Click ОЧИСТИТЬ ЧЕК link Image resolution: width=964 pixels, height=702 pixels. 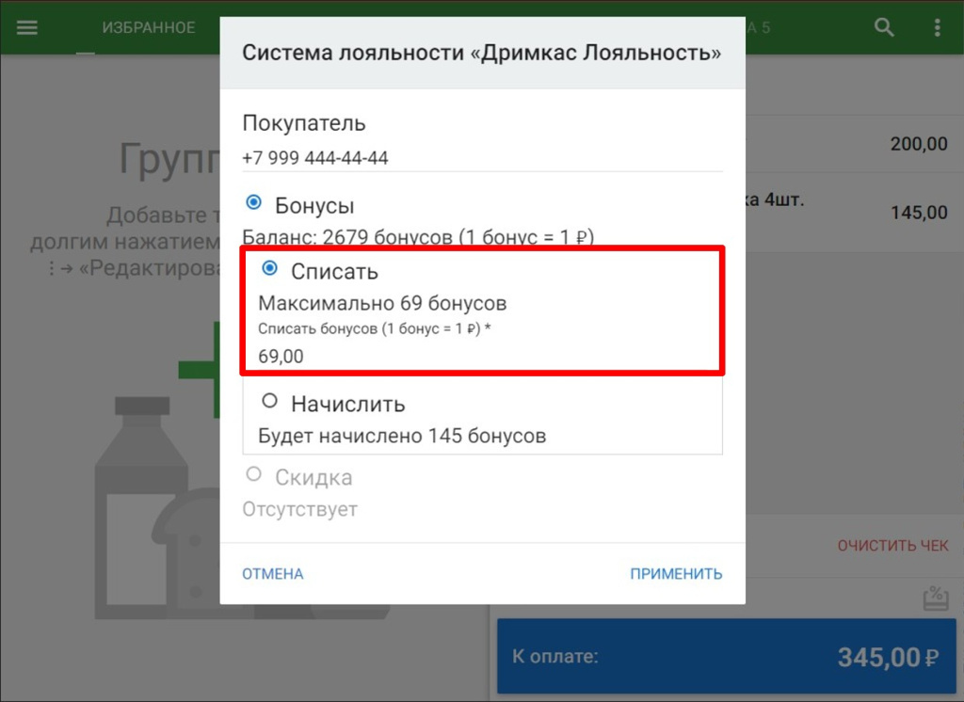click(x=892, y=545)
